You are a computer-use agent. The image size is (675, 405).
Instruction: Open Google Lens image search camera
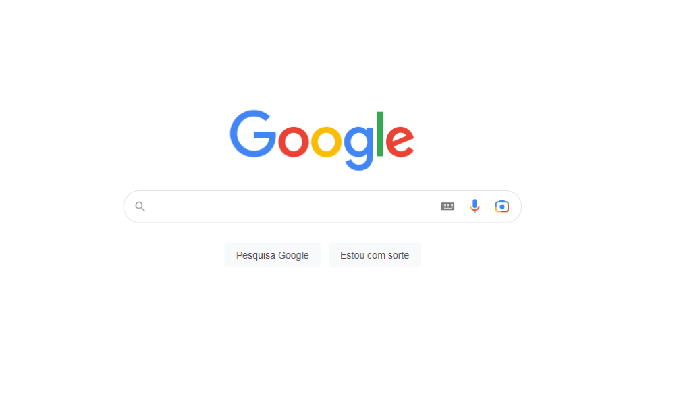pyautogui.click(x=502, y=206)
